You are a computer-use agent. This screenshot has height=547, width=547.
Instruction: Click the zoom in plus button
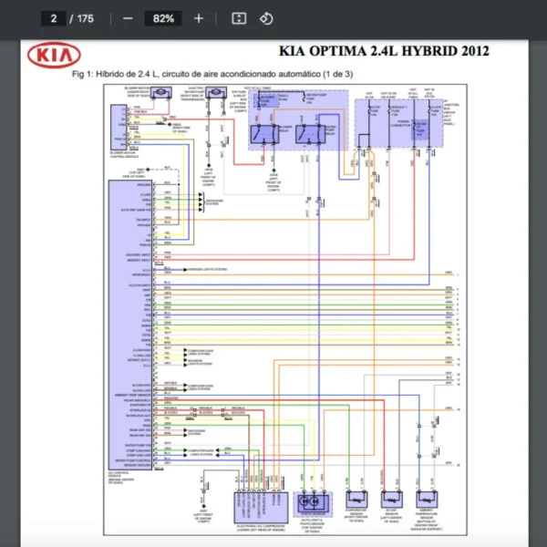coord(199,18)
